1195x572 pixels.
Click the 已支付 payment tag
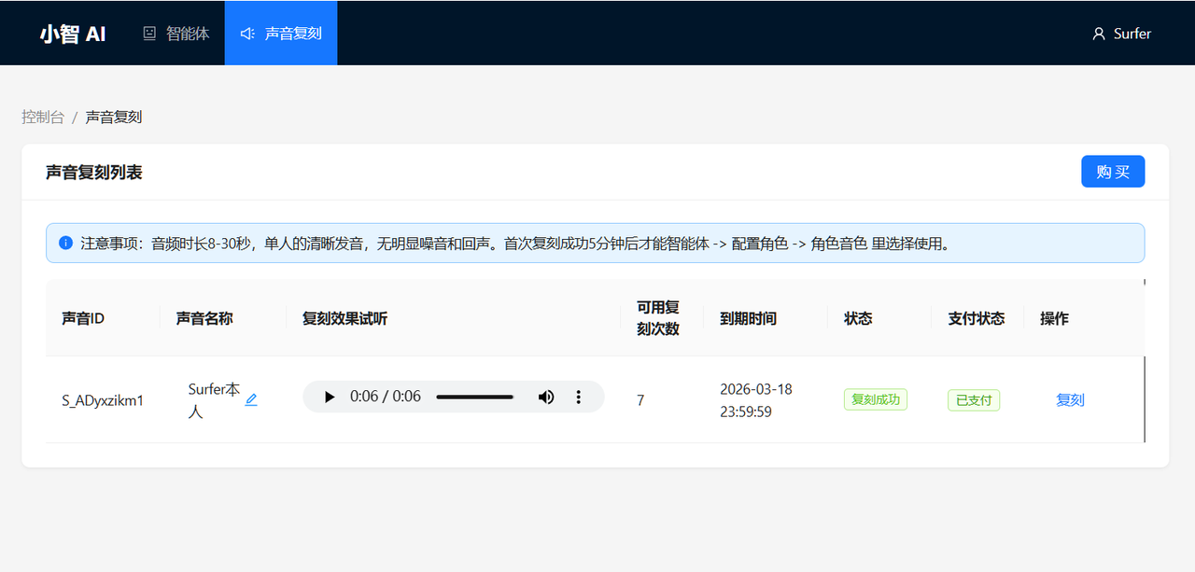click(973, 400)
